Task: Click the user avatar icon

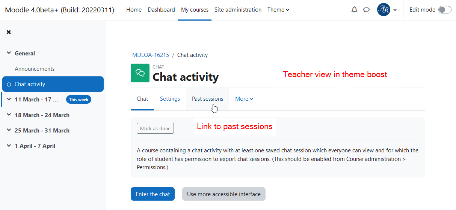Action: (x=384, y=10)
